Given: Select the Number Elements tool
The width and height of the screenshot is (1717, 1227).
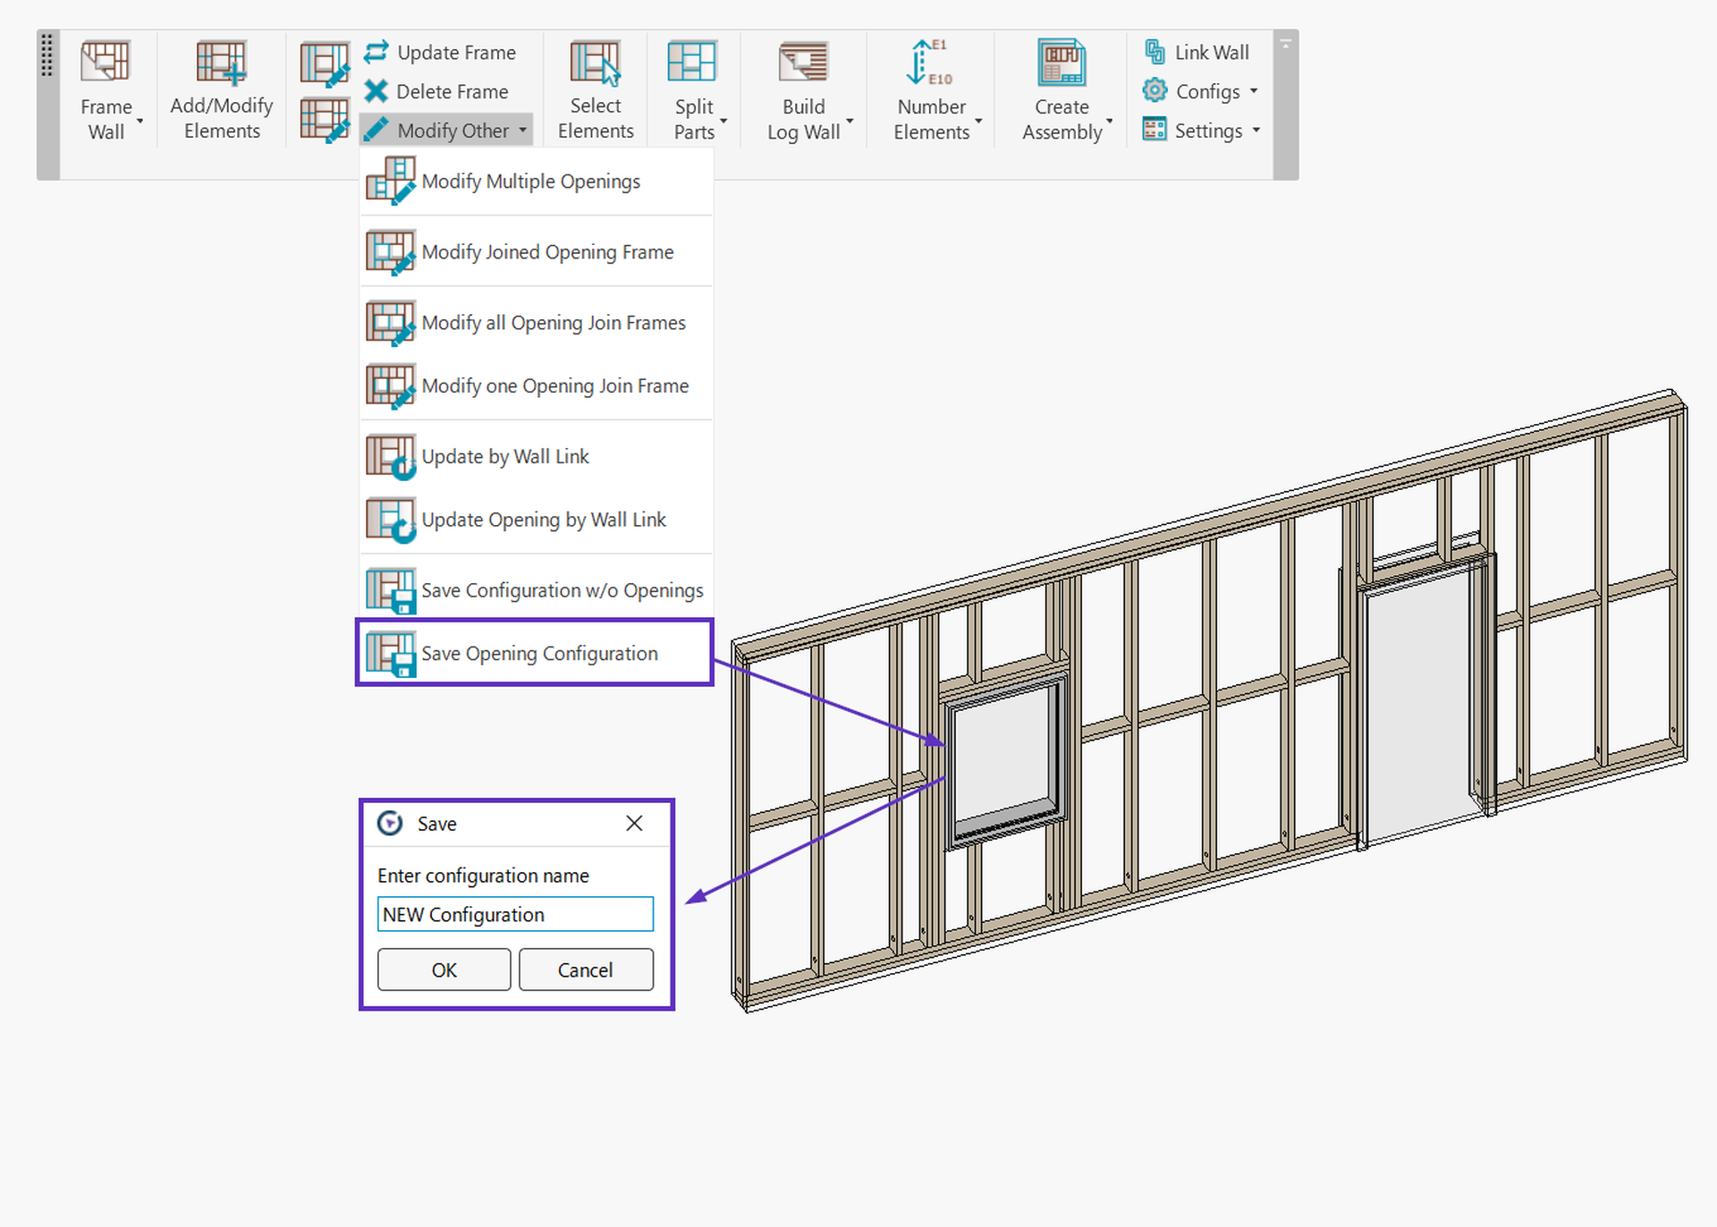Looking at the screenshot, I should (x=931, y=89).
